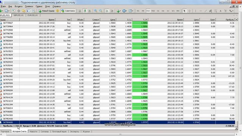The width and height of the screenshot is (242, 136).
Task: Toggle the Navigator folder-star icon
Action: [23, 11]
